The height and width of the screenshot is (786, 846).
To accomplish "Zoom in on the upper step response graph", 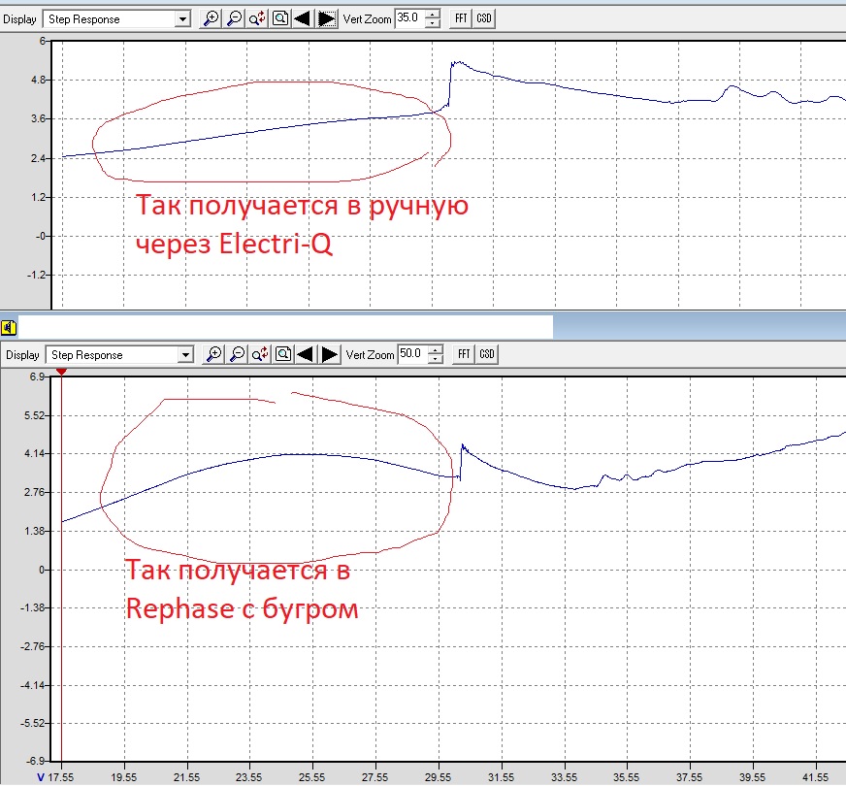I will pyautogui.click(x=211, y=18).
